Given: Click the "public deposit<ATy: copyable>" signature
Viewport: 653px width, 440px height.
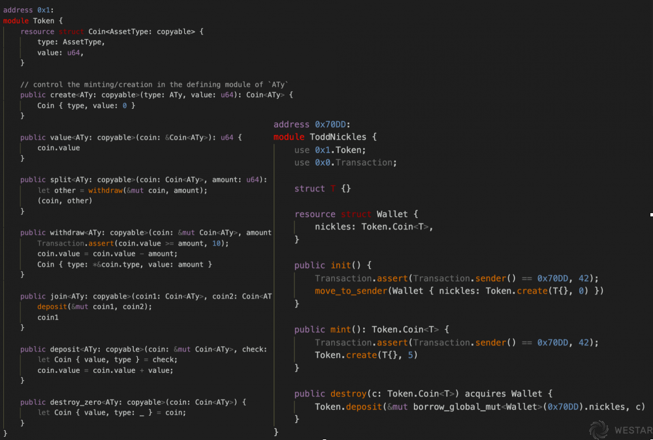Looking at the screenshot, I should 144,349.
